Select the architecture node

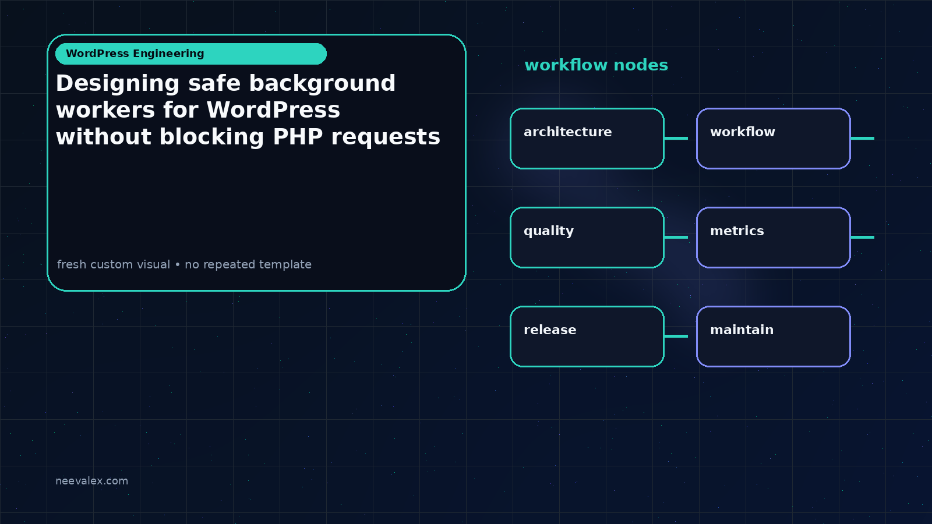[587, 139]
